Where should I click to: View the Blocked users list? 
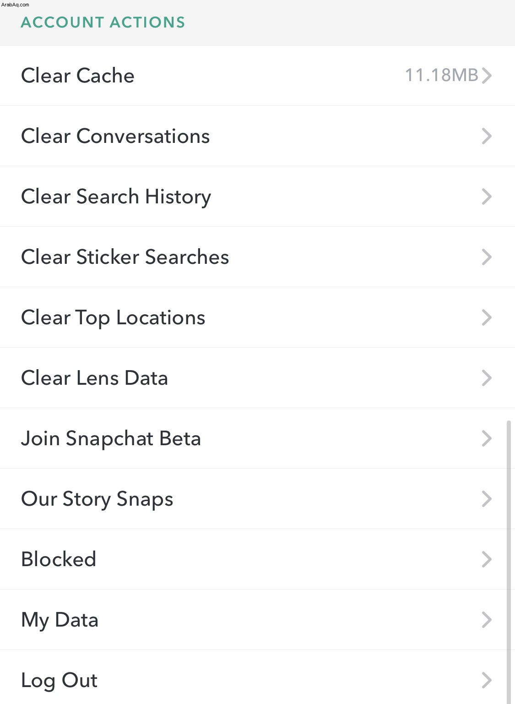point(257,559)
